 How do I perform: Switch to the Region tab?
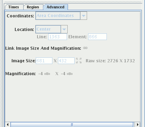coord(33,7)
